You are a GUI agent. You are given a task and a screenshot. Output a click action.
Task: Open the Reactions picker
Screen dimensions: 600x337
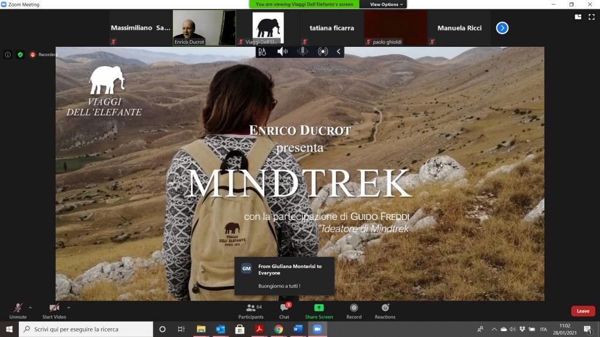(x=385, y=310)
